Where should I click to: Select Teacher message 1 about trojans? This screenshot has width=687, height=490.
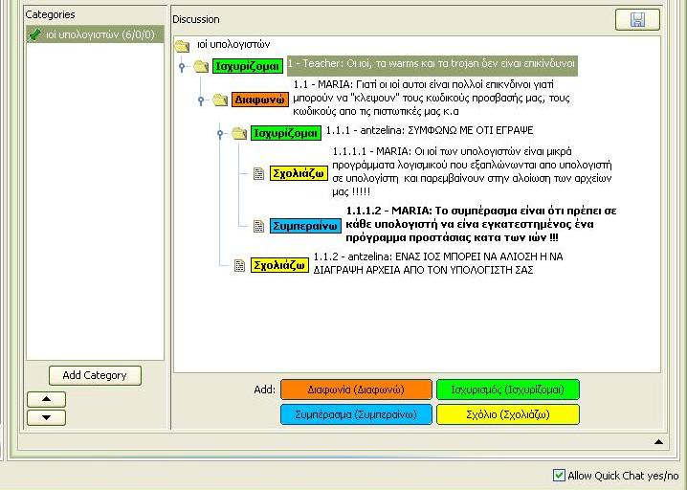click(x=432, y=65)
